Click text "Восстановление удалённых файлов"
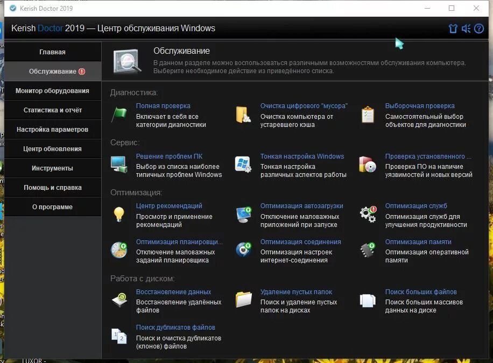This screenshot has height=363, width=493. pyautogui.click(x=179, y=306)
